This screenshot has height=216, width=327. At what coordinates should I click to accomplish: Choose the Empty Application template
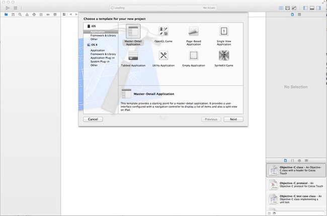(x=194, y=59)
